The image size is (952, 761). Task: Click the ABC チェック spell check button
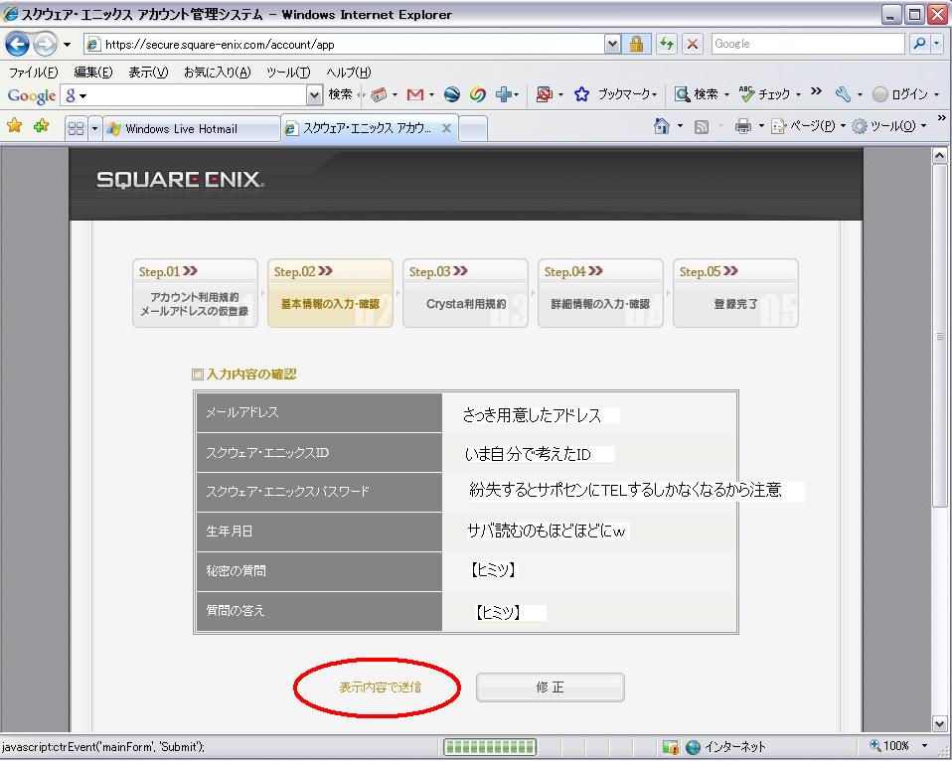(765, 94)
